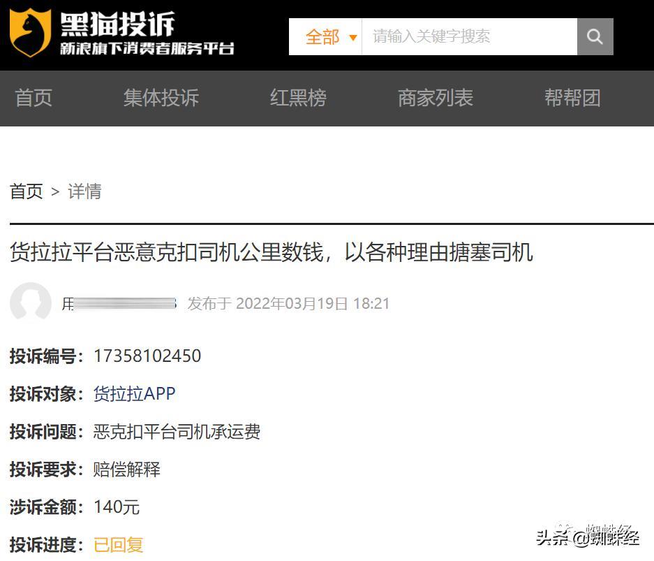Click the 已回复 complaint status
The width and height of the screenshot is (654, 561).
tap(119, 545)
